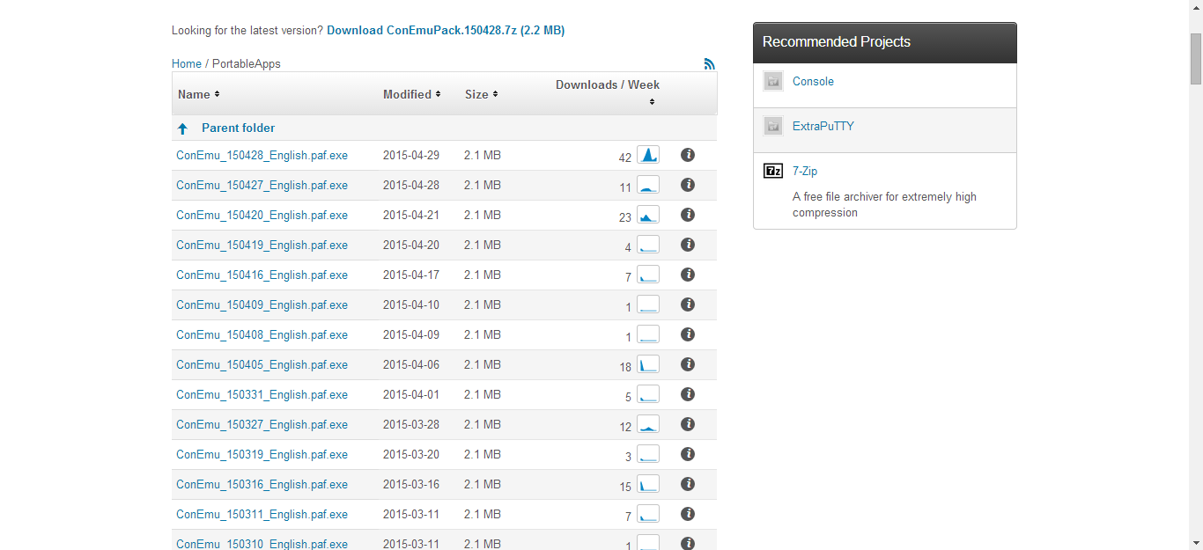Download ConEmu_150419_English.paf.exe
1203x550 pixels.
tap(262, 246)
